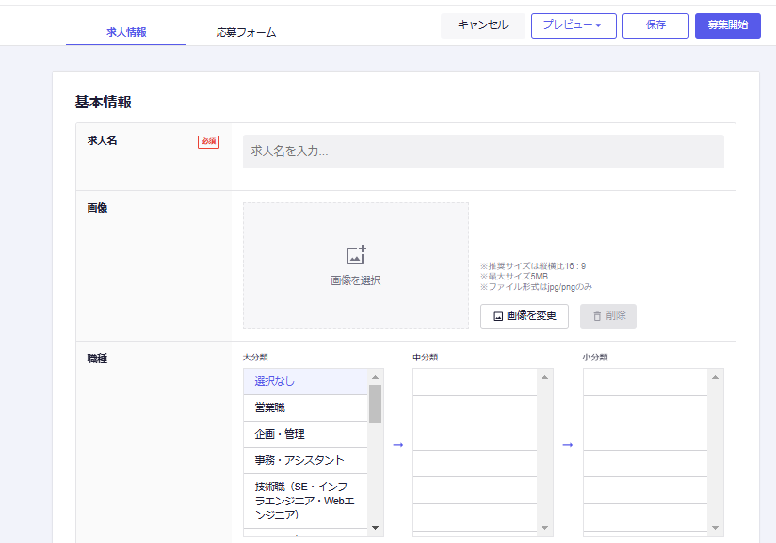
Task: Click the 削除 trash button
Action: [607, 316]
